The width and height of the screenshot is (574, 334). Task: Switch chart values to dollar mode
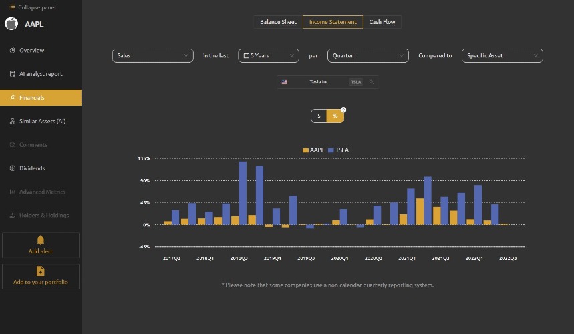coord(319,116)
